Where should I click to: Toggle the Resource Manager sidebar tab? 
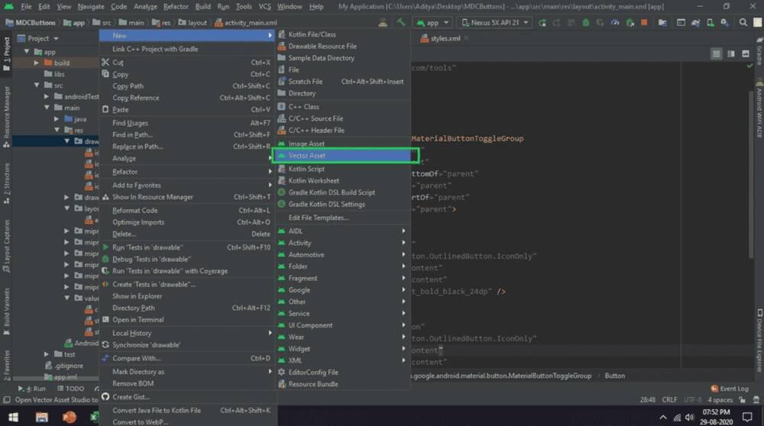pos(6,117)
